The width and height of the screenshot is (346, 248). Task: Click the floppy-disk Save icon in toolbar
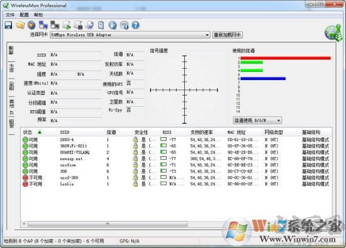pyautogui.click(x=9, y=25)
